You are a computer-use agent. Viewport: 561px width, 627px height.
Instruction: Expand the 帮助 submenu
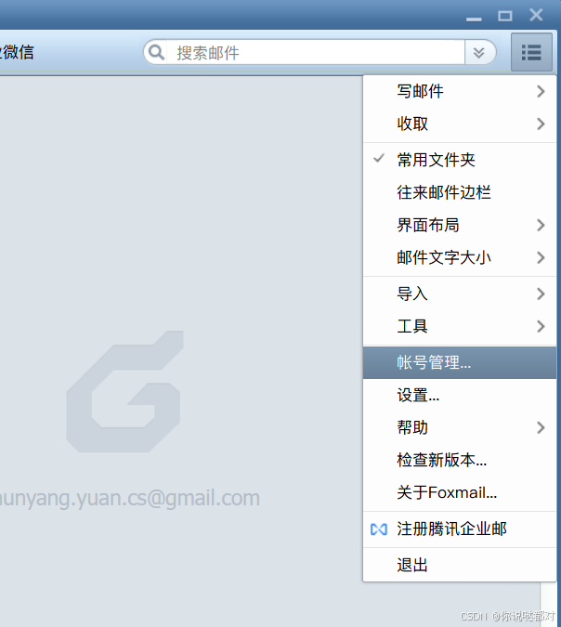(460, 427)
